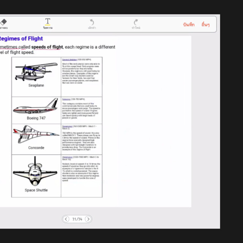The width and height of the screenshot is (243, 243).
Task: Tap the red บันทึก save button
Action: pyautogui.click(x=189, y=24)
